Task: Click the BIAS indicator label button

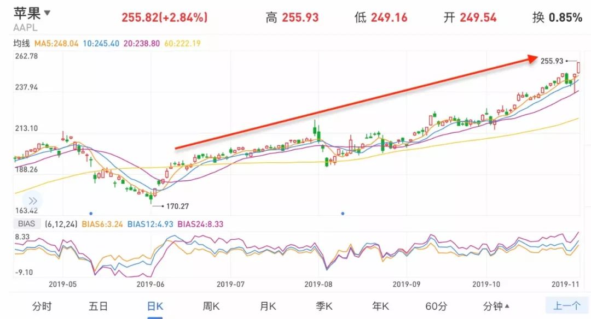Action: click(x=26, y=224)
